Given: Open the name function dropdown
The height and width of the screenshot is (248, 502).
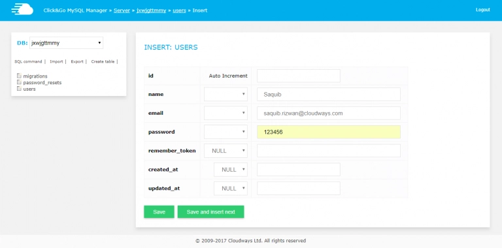Looking at the screenshot, I should coord(226,94).
